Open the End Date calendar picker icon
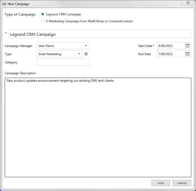196x191 pixels. click(x=188, y=54)
